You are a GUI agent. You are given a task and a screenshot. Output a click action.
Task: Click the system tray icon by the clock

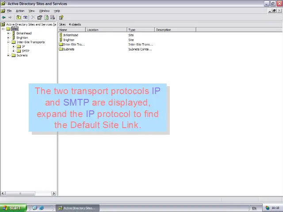tap(267, 208)
